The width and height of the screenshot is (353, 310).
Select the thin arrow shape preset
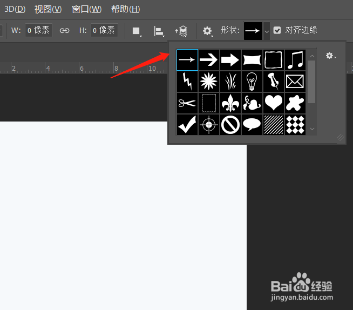187,60
